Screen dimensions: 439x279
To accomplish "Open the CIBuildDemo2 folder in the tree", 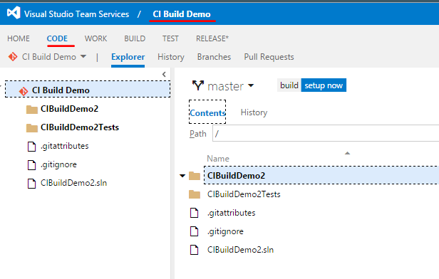I will point(69,109).
